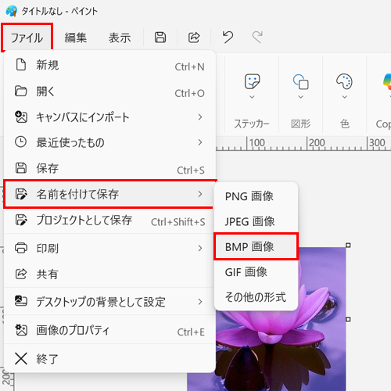Open dropdown arrow under shapes icon

pyautogui.click(x=301, y=97)
